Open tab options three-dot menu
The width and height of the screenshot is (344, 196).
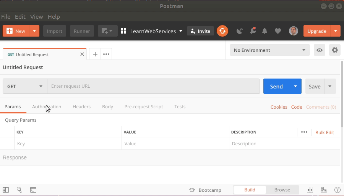(106, 54)
